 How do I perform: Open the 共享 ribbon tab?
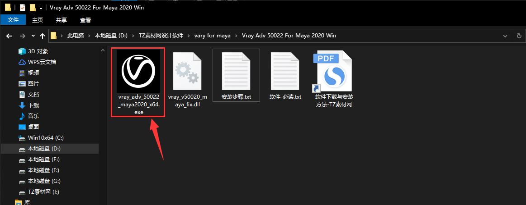(x=62, y=20)
